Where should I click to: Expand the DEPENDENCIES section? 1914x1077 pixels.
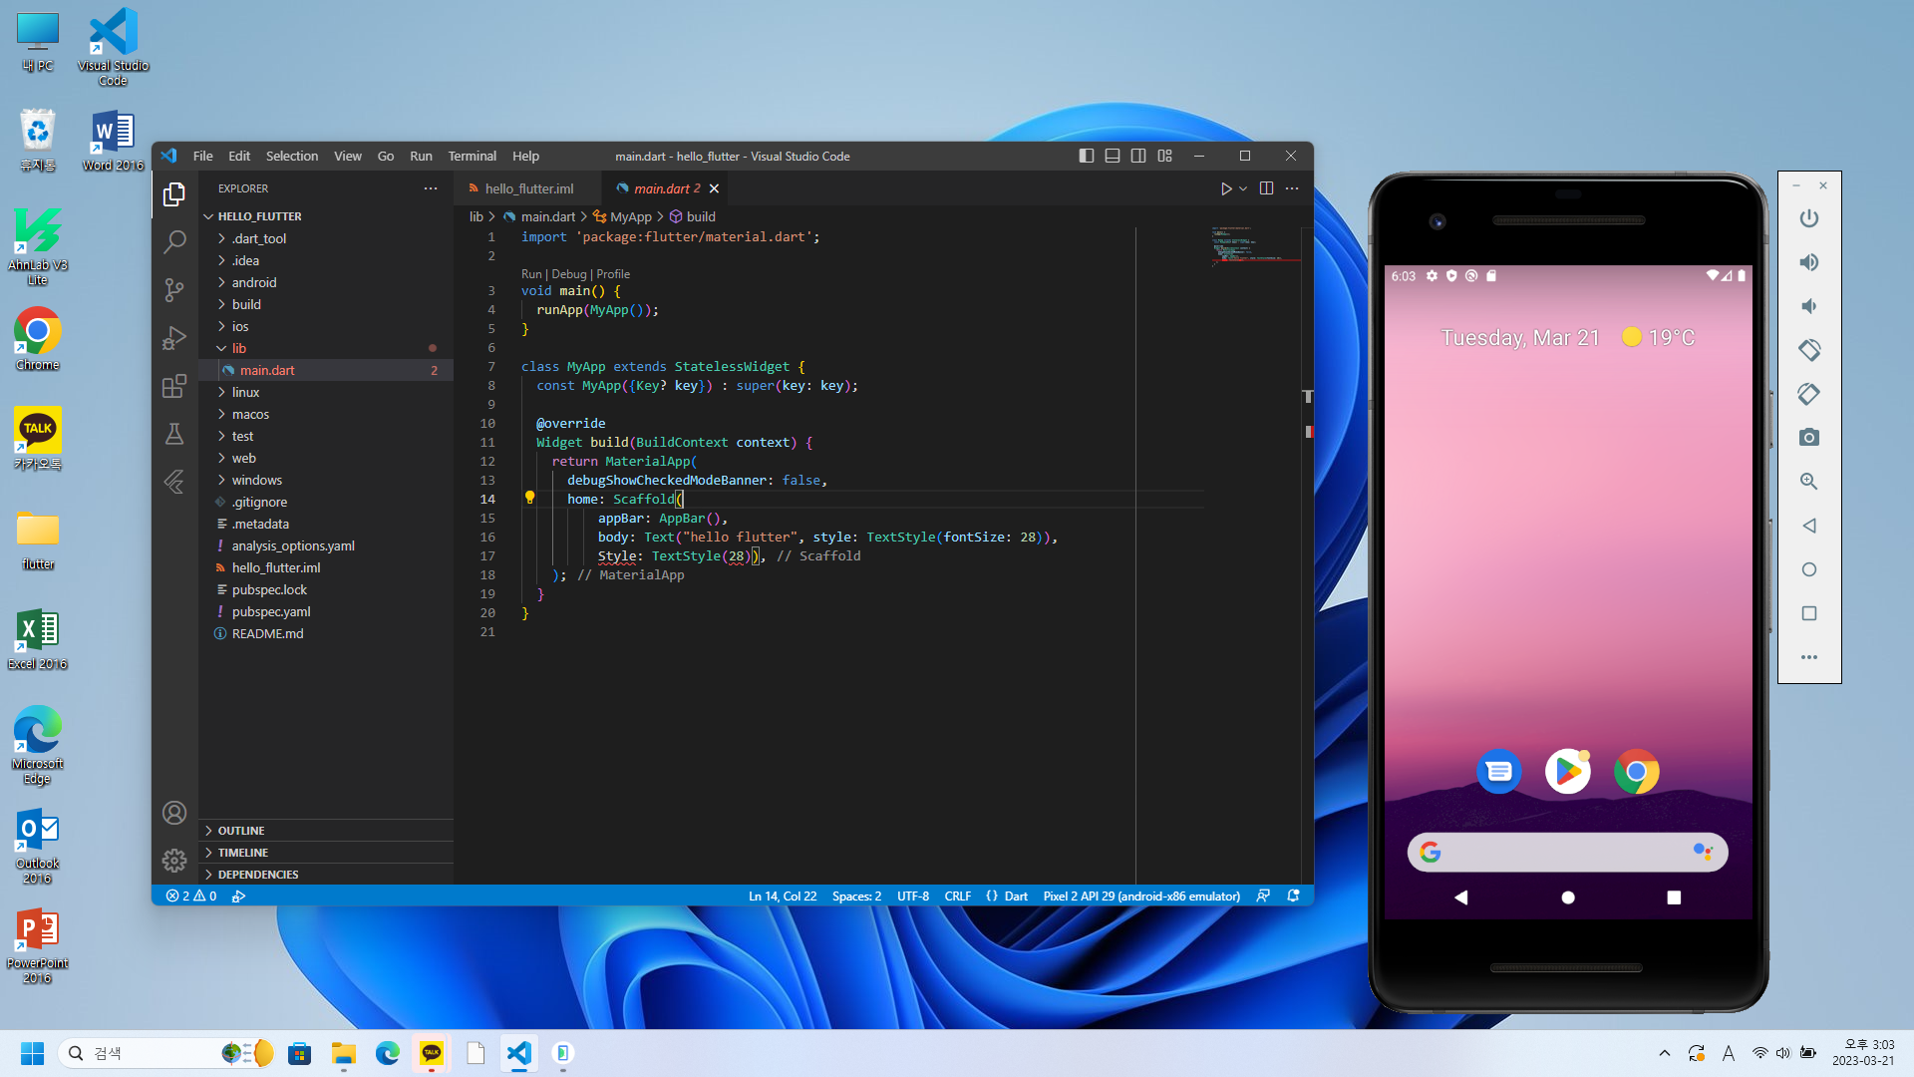click(326, 875)
